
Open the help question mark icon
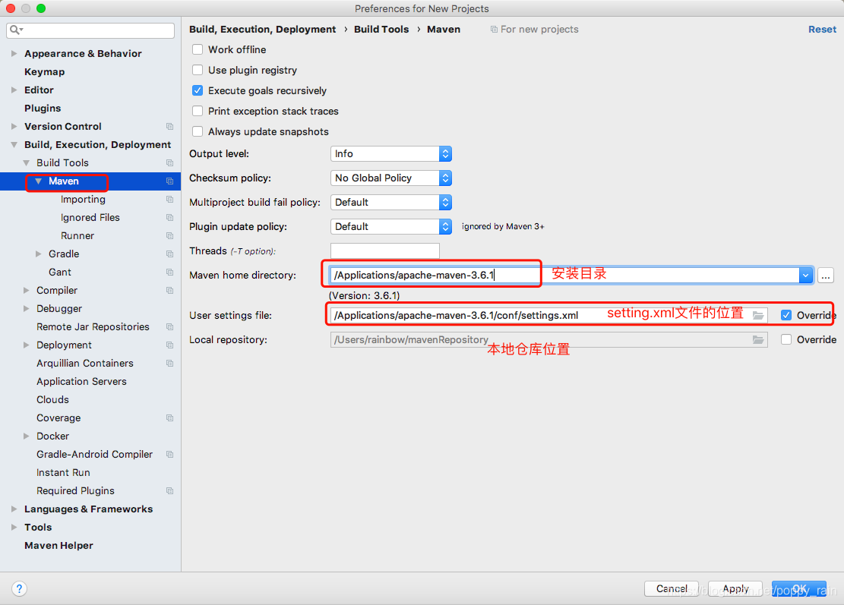[19, 588]
